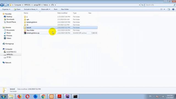Viewport: 176px width, 99px height.
Task: Select the New folder item
Action: pyautogui.click(x=30, y=30)
